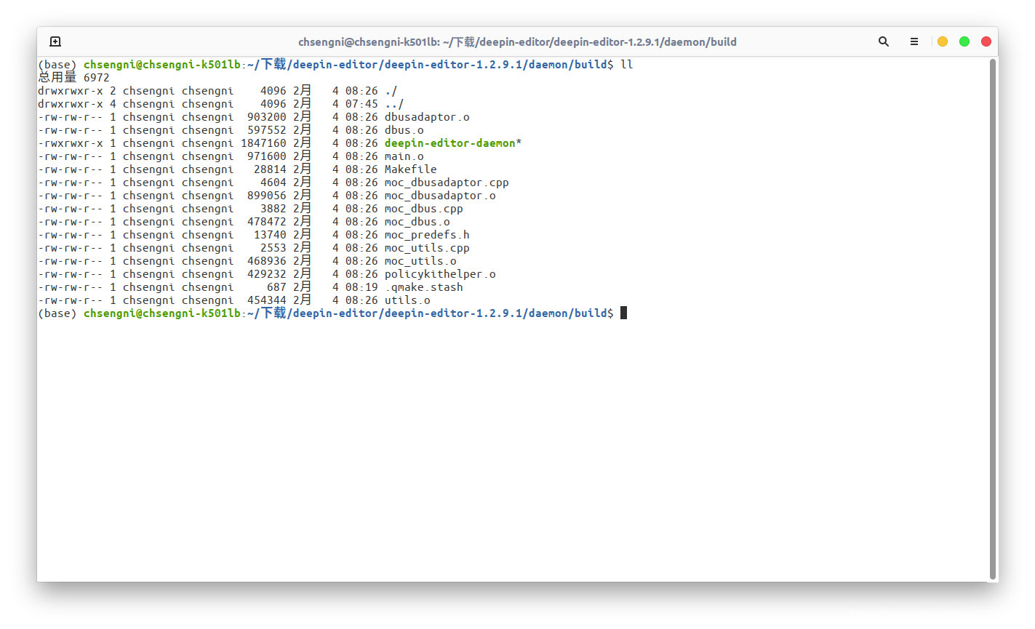Close the terminal with red button
Viewport: 1035px width, 629px height.
click(986, 41)
